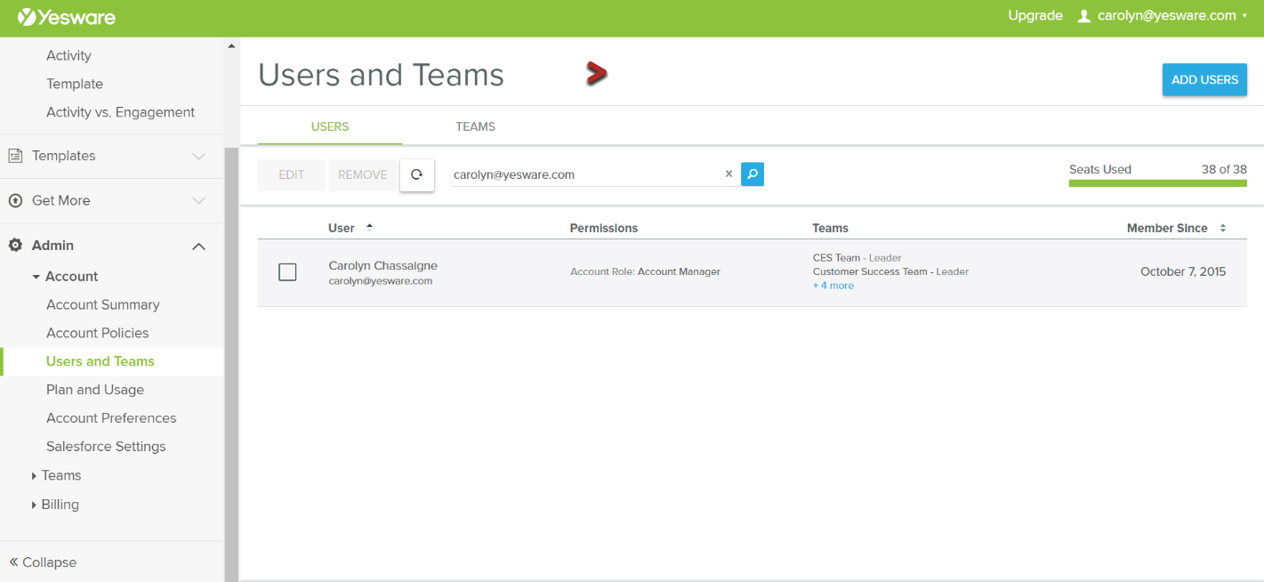Open the carolyn@yesware.com account dropdown
The height and width of the screenshot is (582, 1264).
click(1171, 16)
